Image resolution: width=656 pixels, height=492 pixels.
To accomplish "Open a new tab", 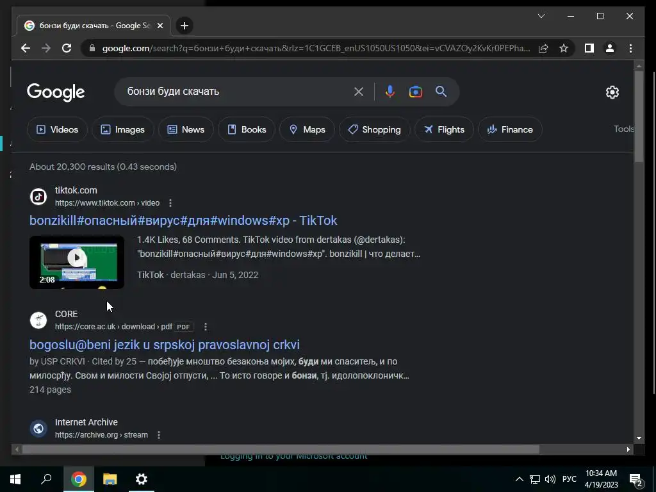I will click(x=184, y=26).
